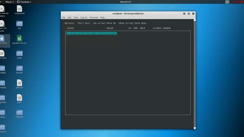Maximize the terminal window
Image resolution: width=244 pixels, height=137 pixels.
(189, 14)
